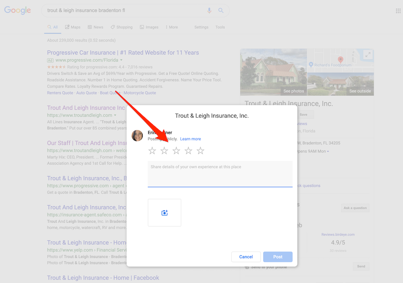The width and height of the screenshot is (403, 283).
Task: Open Progressive Car Insurance ad link
Action: coord(123,53)
